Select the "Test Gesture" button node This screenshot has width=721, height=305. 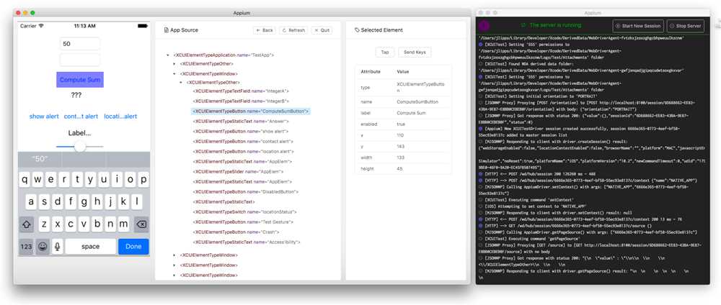pos(242,222)
